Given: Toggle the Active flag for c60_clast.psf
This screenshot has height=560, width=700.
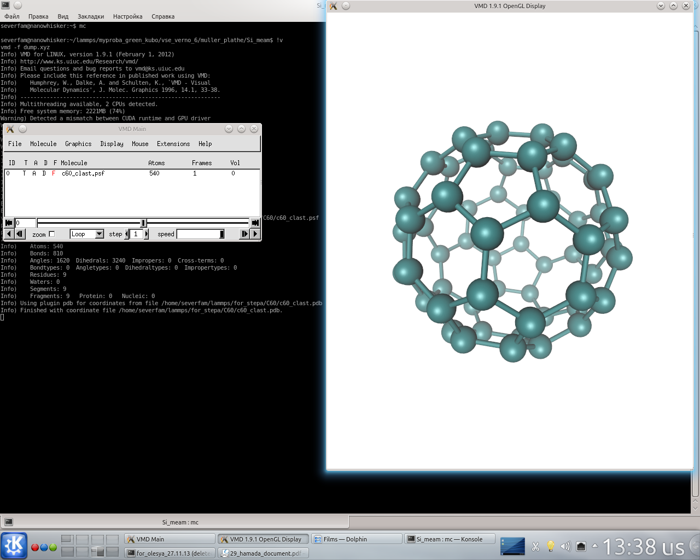Looking at the screenshot, I should point(34,173).
